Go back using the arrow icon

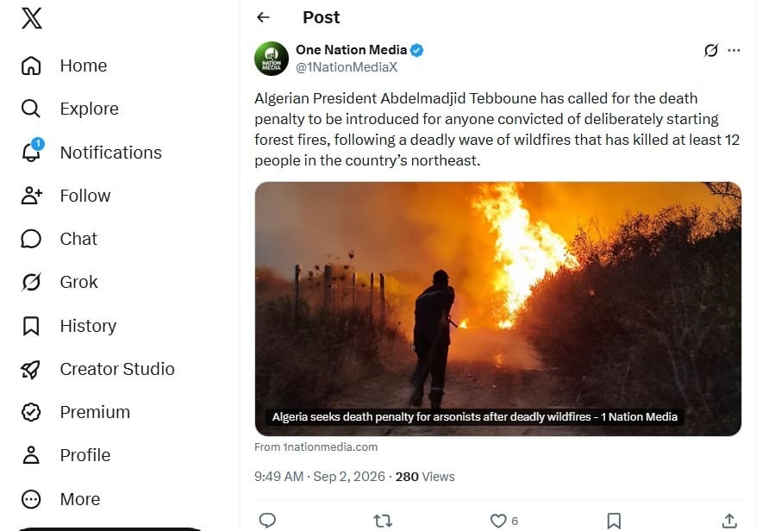pos(263,17)
